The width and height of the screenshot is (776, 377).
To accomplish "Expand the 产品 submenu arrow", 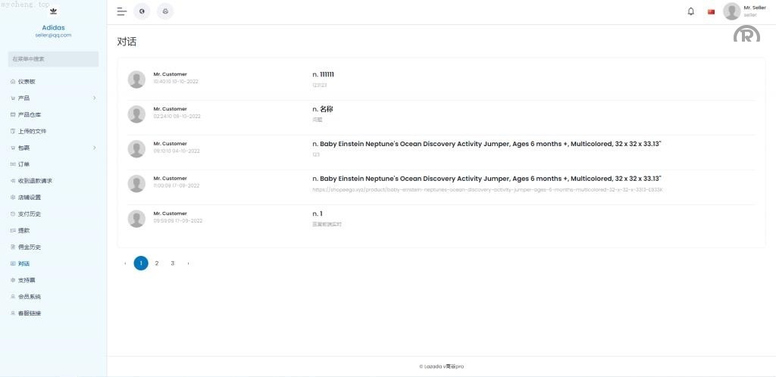I will [x=94, y=98].
